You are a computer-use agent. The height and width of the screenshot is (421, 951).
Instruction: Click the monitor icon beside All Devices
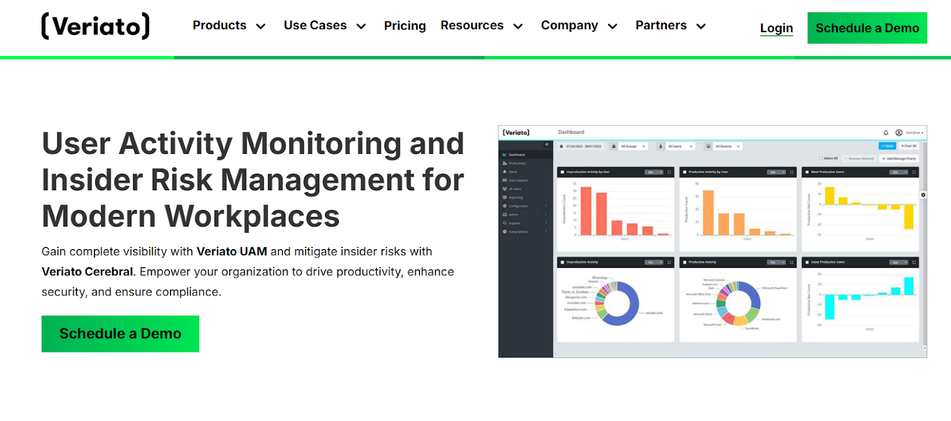click(x=708, y=146)
